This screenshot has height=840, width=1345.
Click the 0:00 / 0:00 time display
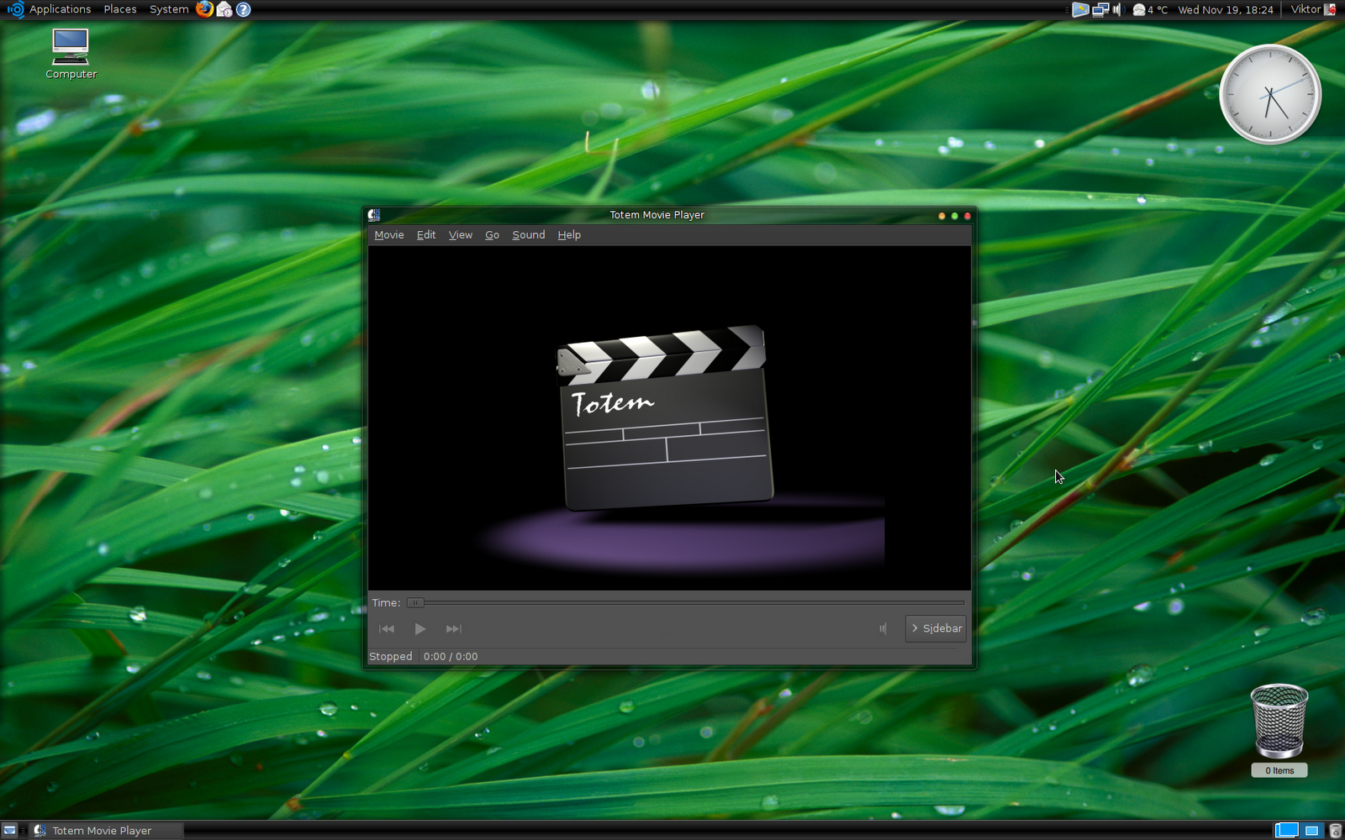tap(451, 656)
